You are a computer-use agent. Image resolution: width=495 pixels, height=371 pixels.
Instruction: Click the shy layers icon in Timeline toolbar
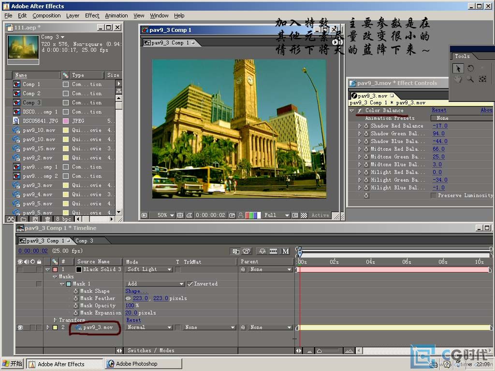coord(262,251)
